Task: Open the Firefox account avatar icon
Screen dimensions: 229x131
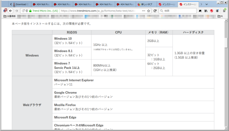Action: [x=217, y=11]
